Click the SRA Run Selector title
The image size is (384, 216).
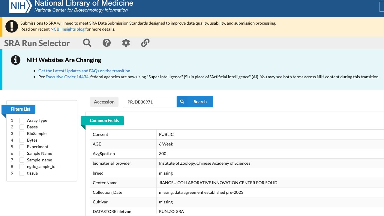coord(37,43)
